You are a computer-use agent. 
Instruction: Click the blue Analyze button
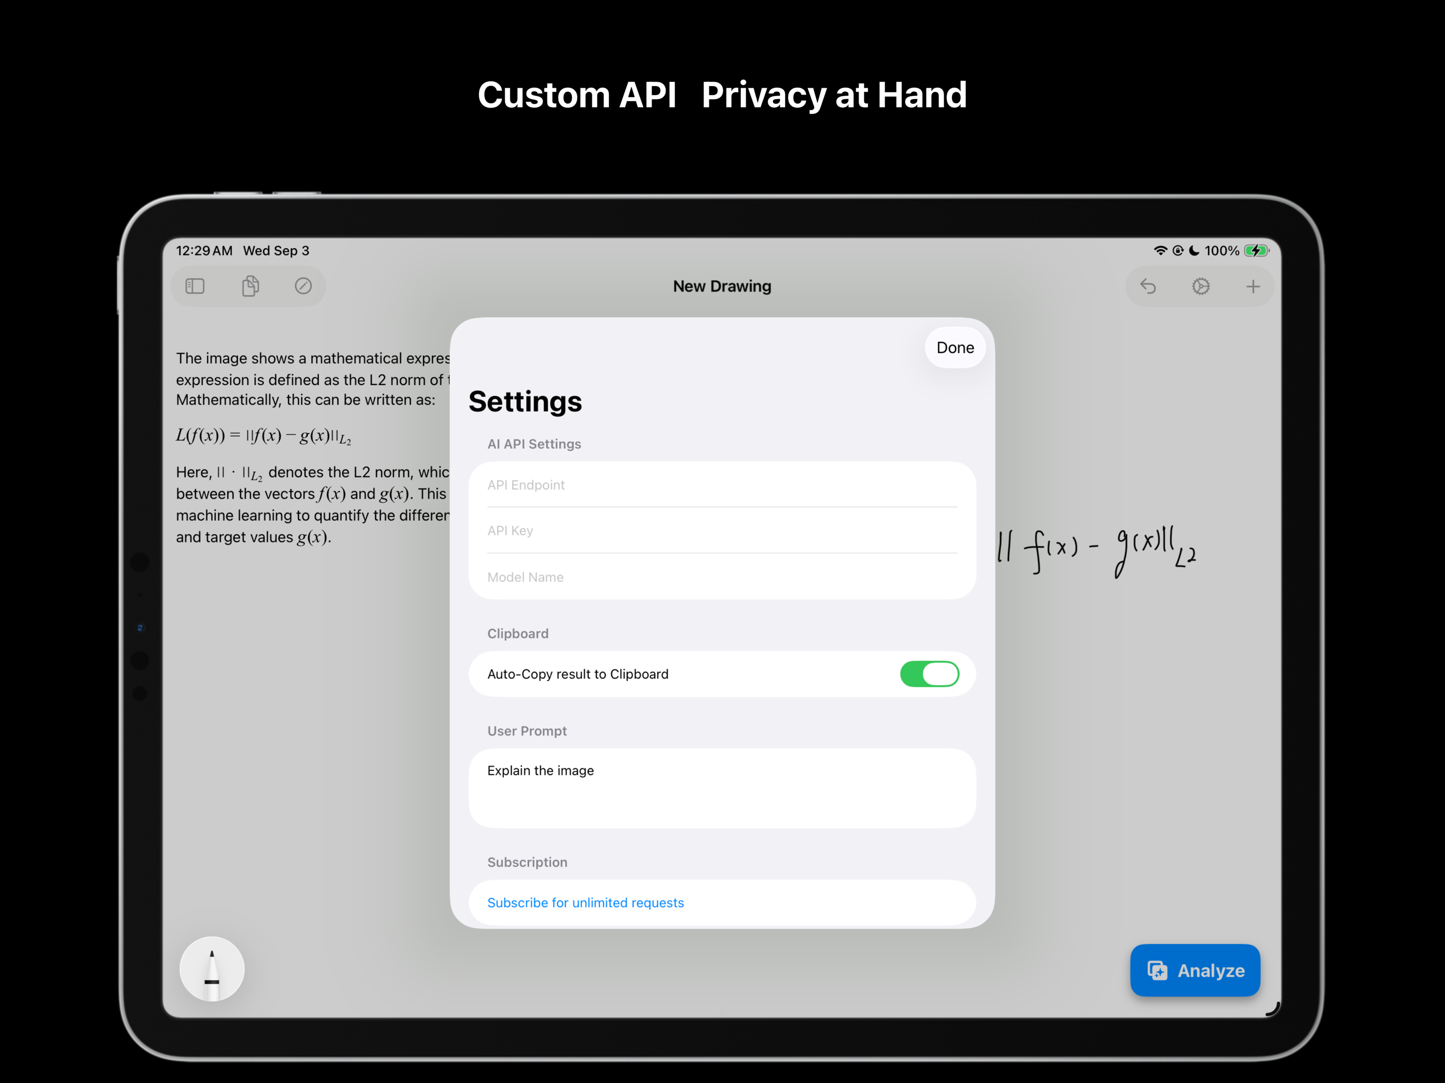1195,970
